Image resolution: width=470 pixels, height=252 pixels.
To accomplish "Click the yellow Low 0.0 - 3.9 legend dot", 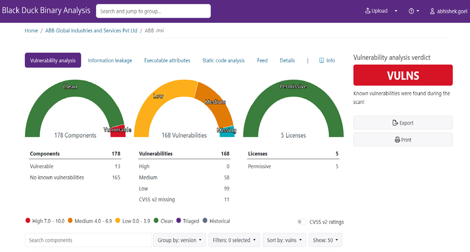I will [118, 220].
